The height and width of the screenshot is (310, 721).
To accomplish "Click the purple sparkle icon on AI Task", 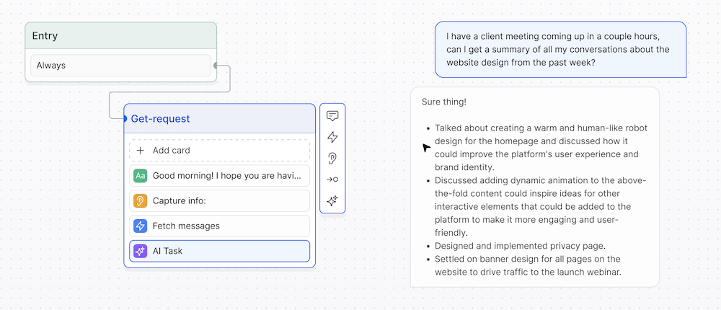I will (141, 251).
